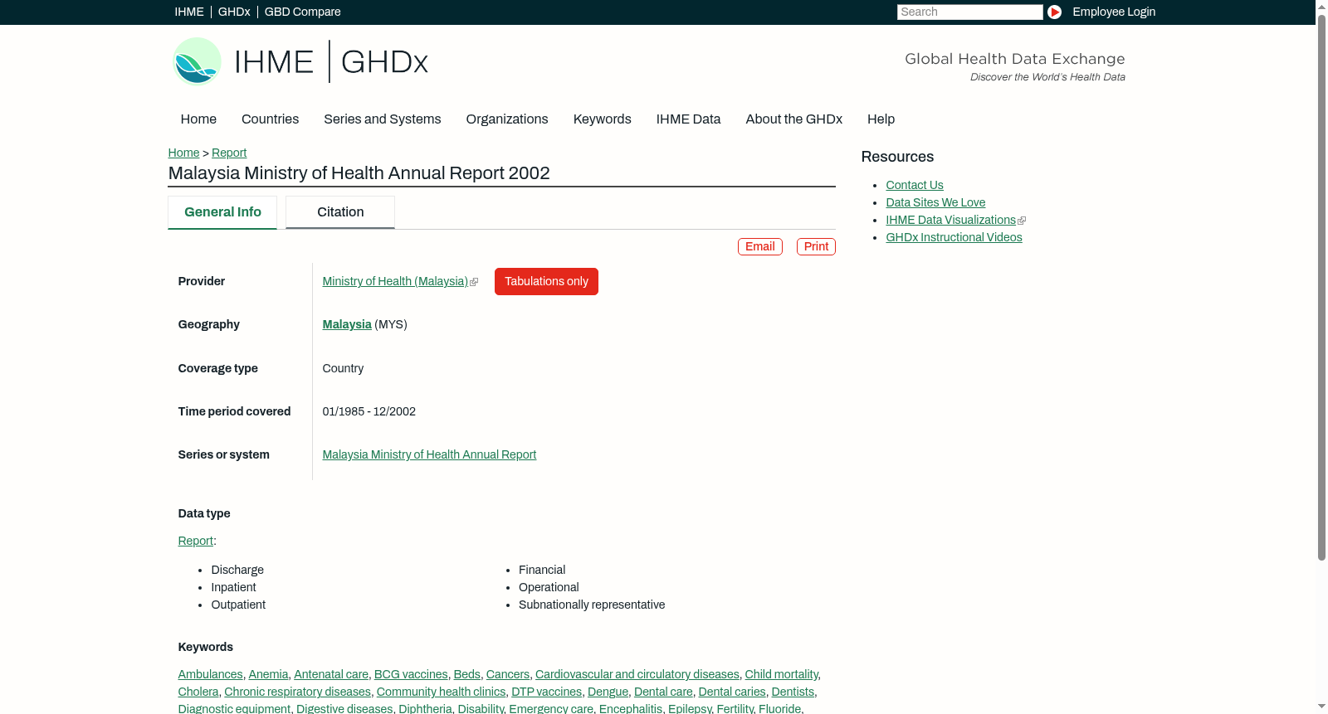Click the 'Financial' list entry
1328x714 pixels.
point(542,570)
